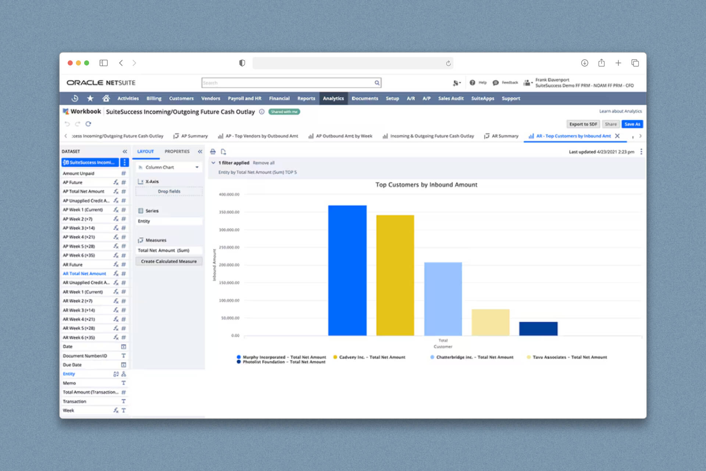Click Murphy Incorporated legend color swatch
This screenshot has height=471, width=706.
pos(239,357)
